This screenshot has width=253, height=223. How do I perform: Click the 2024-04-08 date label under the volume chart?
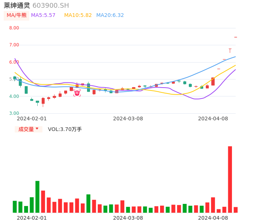[x=213, y=218]
